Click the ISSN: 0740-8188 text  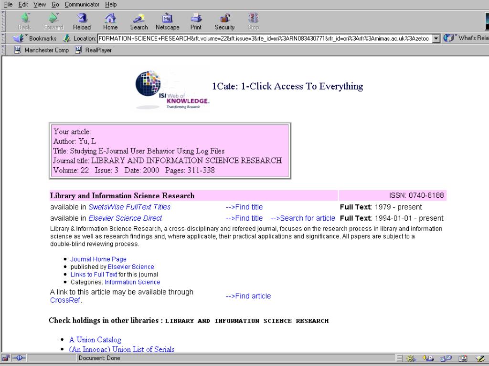[416, 195]
